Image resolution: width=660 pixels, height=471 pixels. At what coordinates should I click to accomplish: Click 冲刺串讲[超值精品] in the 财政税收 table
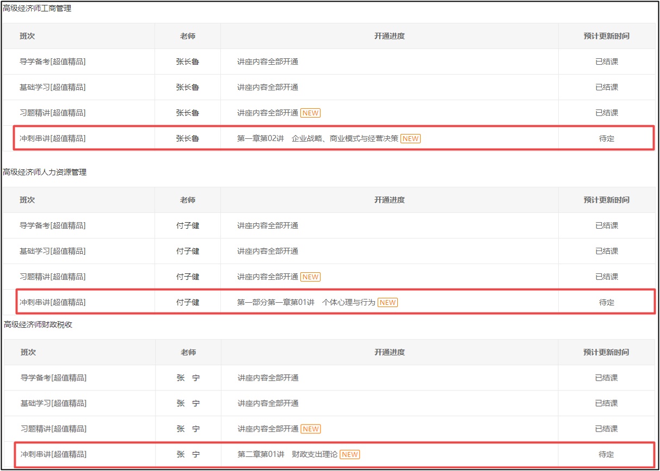53,455
